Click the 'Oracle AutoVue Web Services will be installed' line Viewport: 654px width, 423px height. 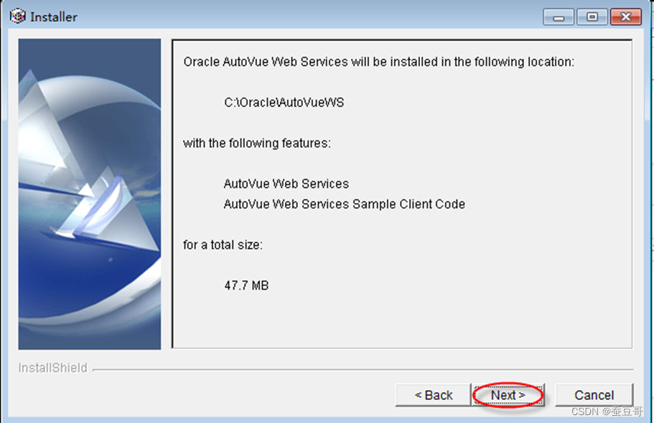coord(379,62)
